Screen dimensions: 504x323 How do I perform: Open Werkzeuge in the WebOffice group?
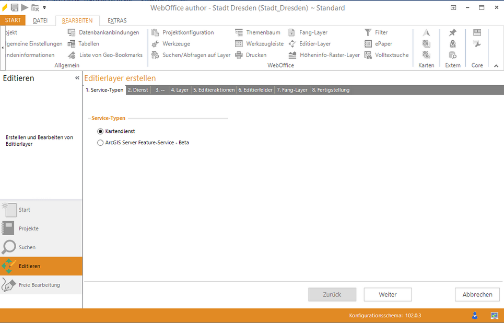[171, 44]
